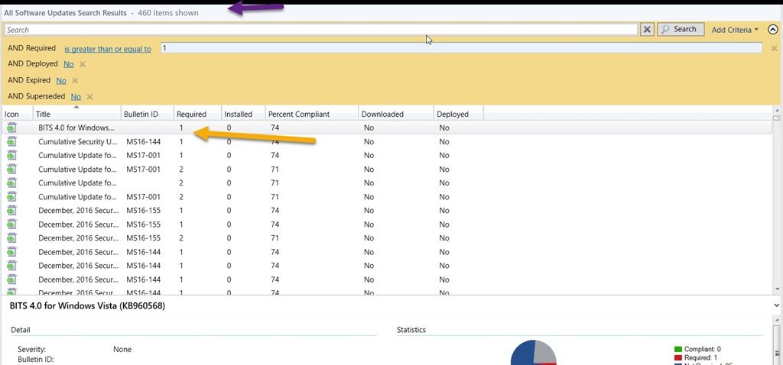Clear the search box with the X button
Image resolution: width=783 pixels, height=365 pixels.
click(647, 30)
